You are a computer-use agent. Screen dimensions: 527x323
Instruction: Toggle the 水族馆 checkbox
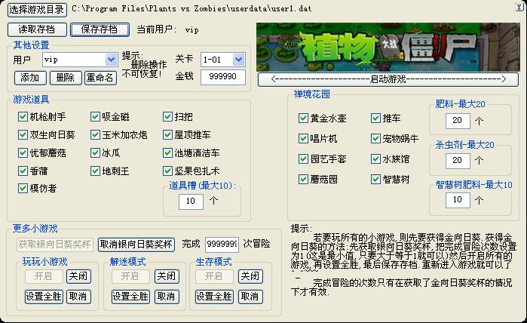[375, 158]
